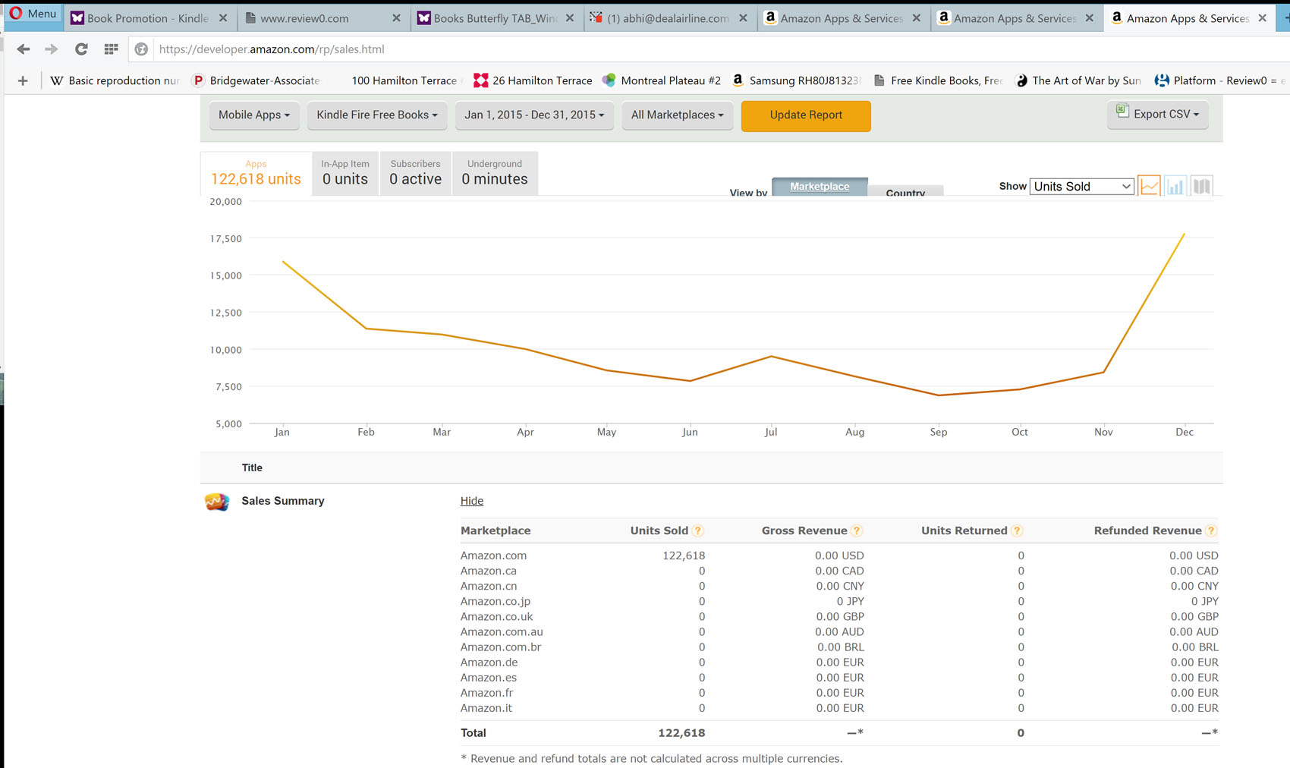Viewport: 1290px width, 768px height.
Task: Open the Show Units Sold combo box
Action: click(1081, 187)
